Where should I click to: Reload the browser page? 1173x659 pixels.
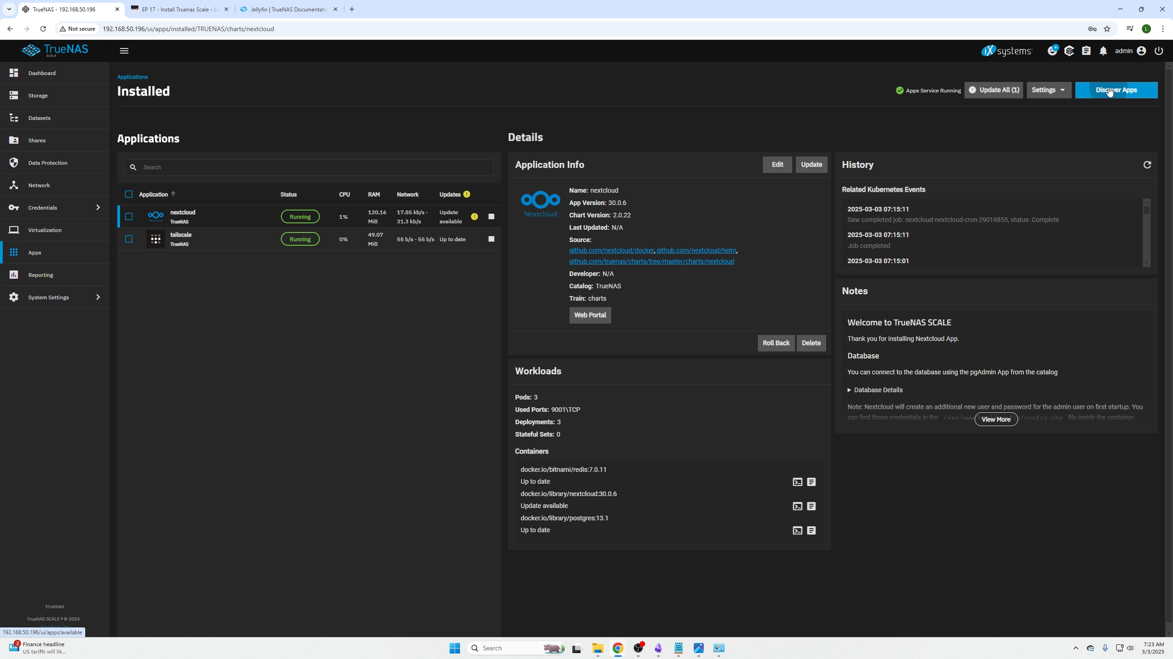[x=43, y=29]
